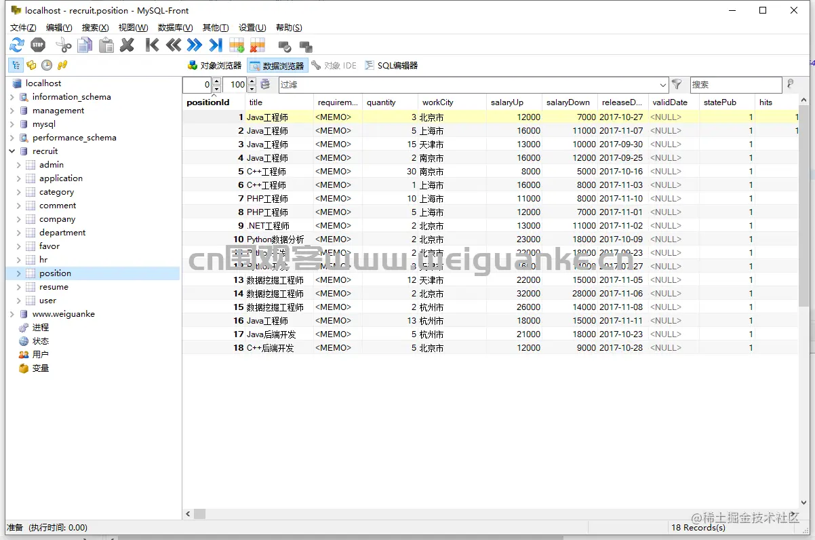The width and height of the screenshot is (815, 540).
Task: Select the resume table
Action: click(x=54, y=287)
